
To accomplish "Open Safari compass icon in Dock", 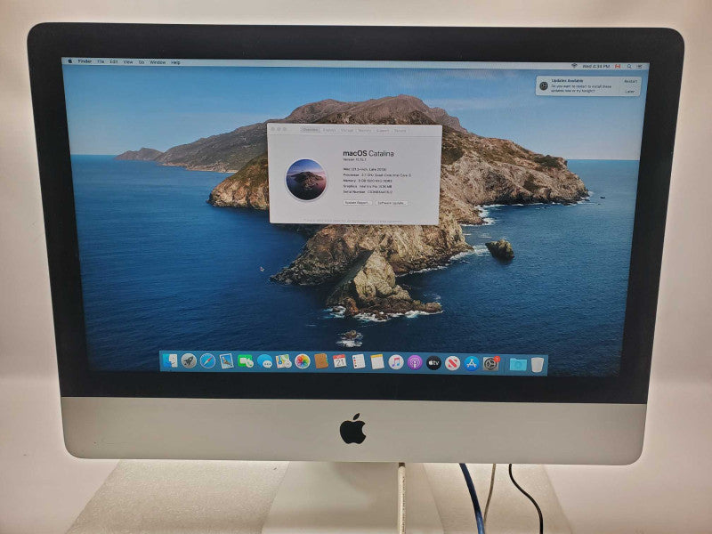I will click(x=208, y=361).
